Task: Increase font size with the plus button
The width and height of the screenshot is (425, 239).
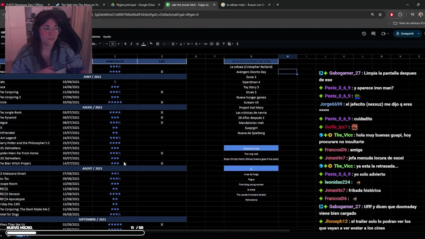Action: [x=119, y=44]
